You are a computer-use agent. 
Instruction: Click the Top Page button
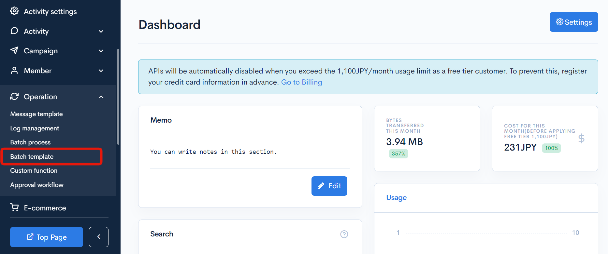(x=46, y=237)
